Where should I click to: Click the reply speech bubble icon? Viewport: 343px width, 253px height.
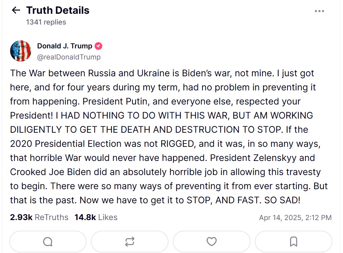48,241
